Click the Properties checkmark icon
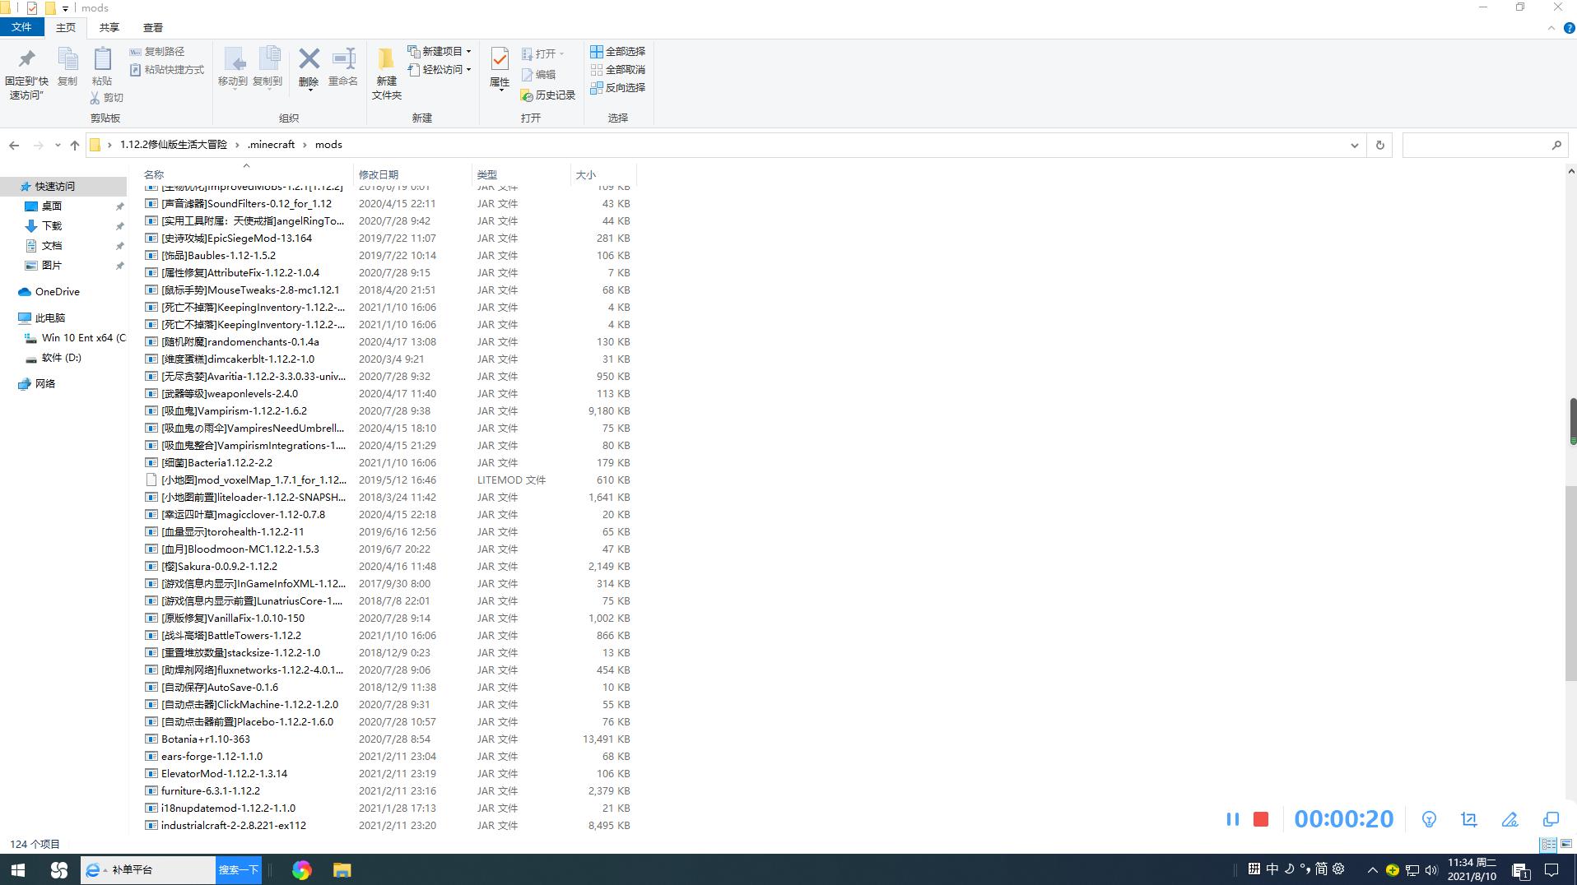This screenshot has width=1577, height=885. pyautogui.click(x=500, y=58)
